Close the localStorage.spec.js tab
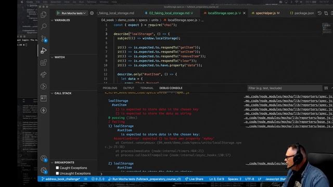 point(244,13)
